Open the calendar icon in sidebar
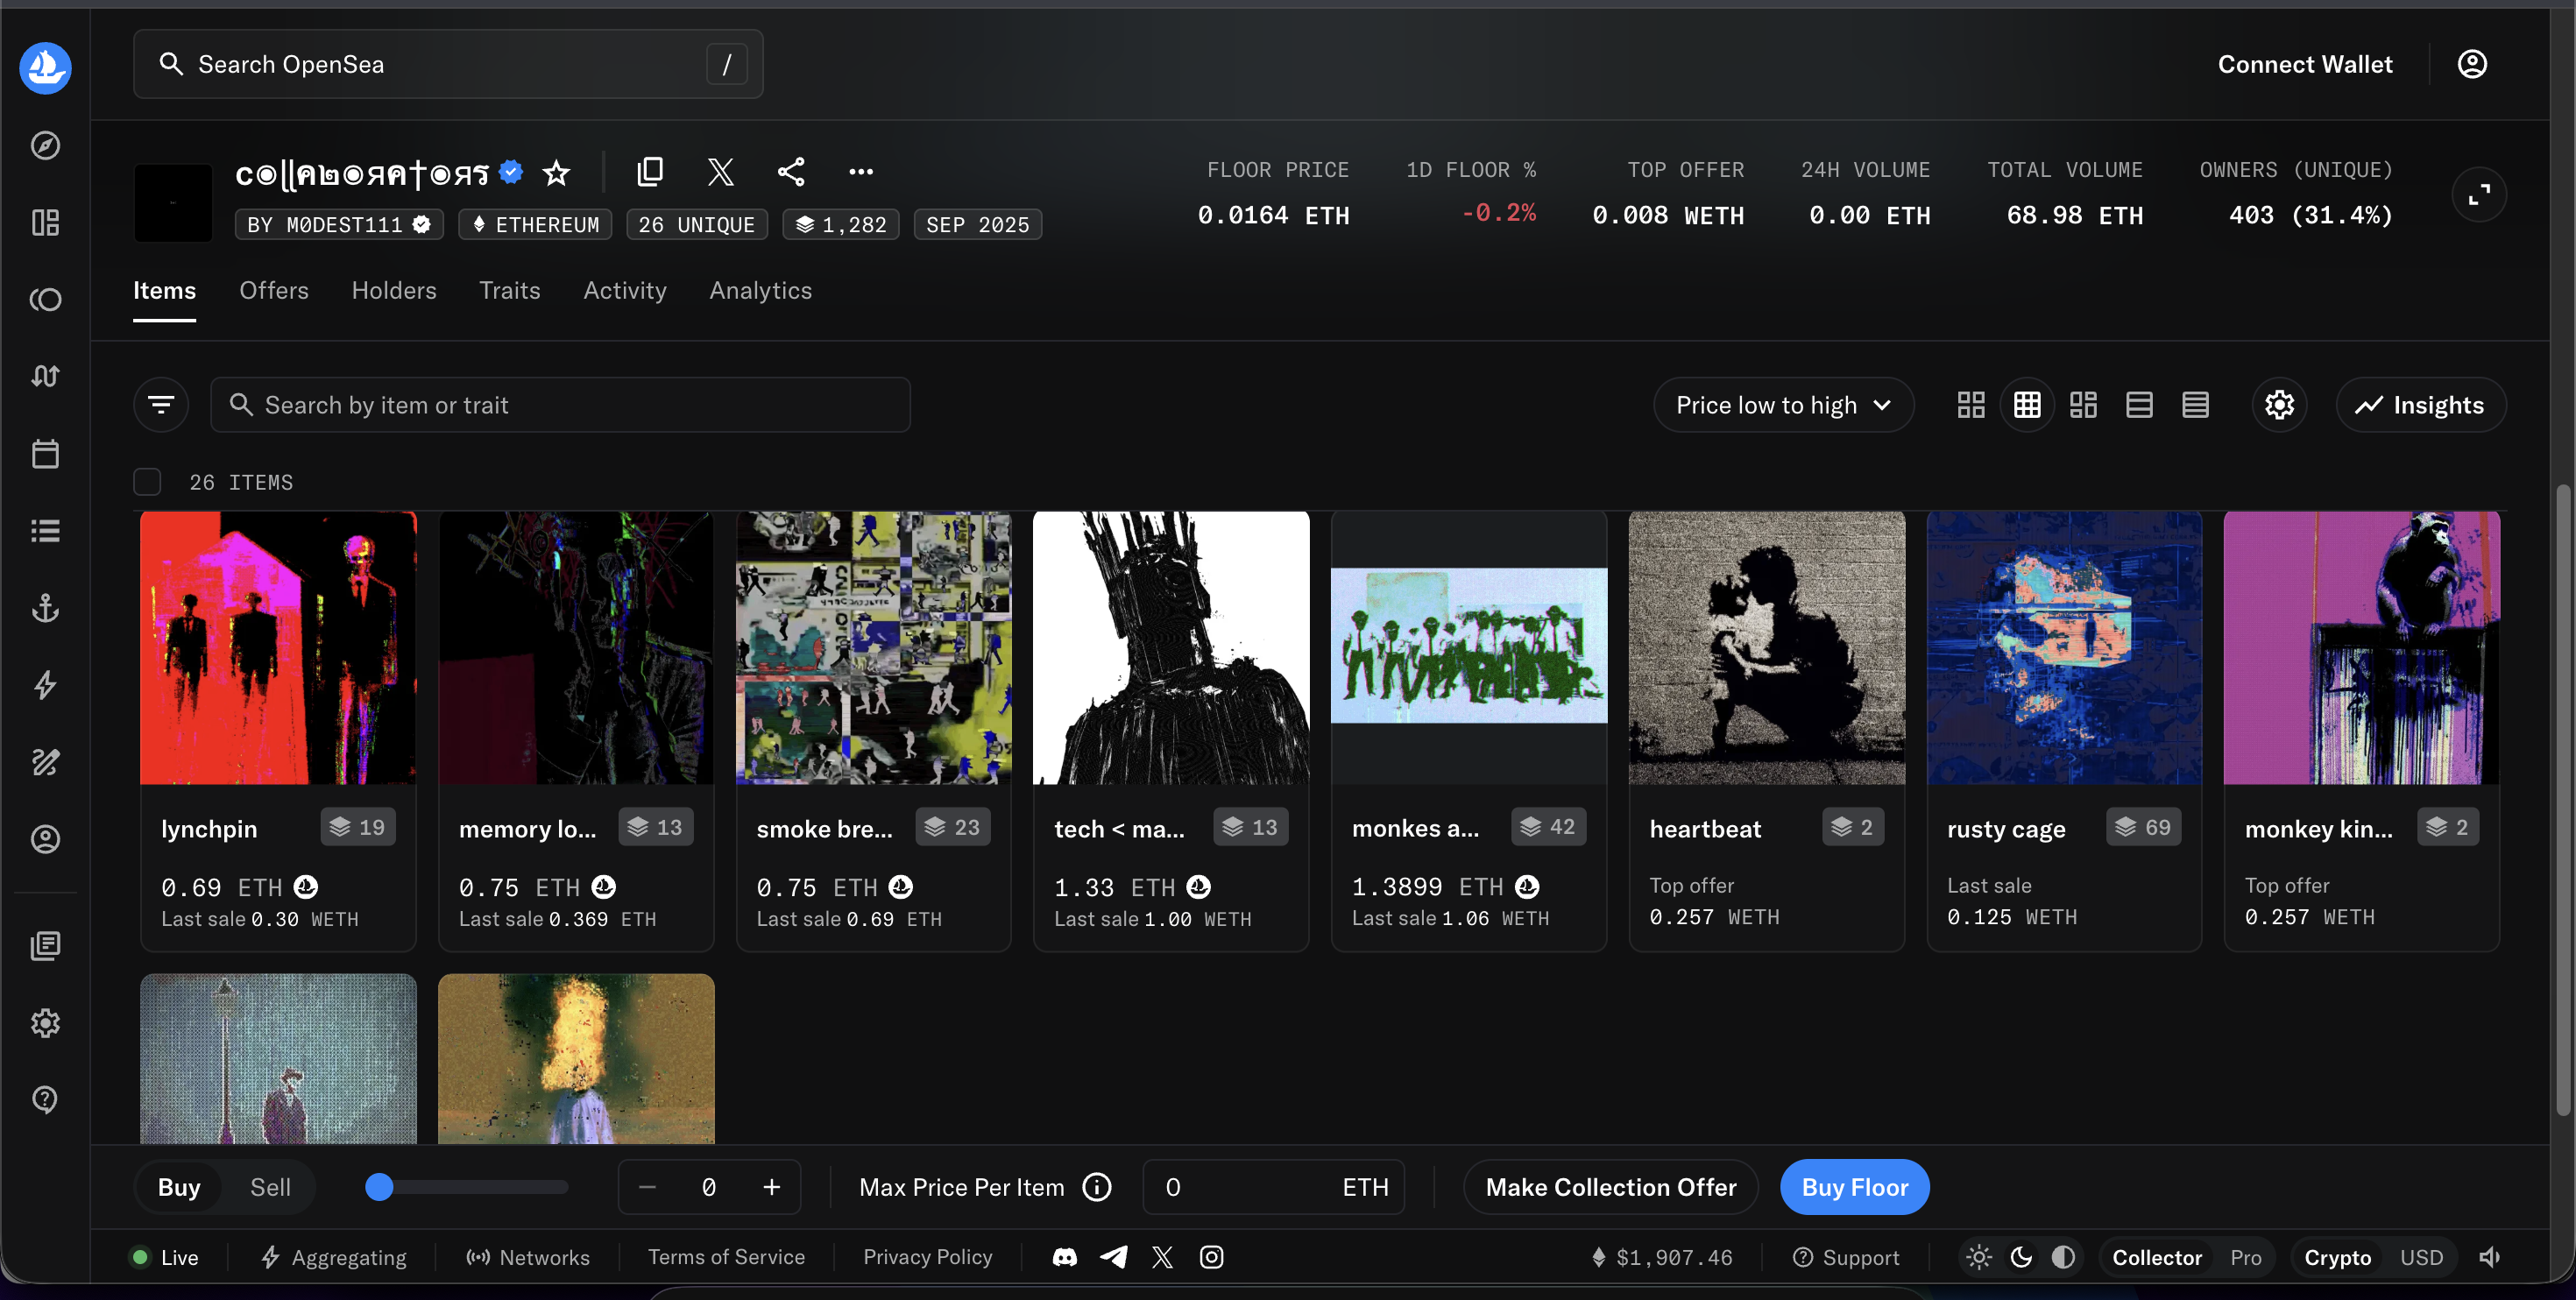 click(45, 454)
